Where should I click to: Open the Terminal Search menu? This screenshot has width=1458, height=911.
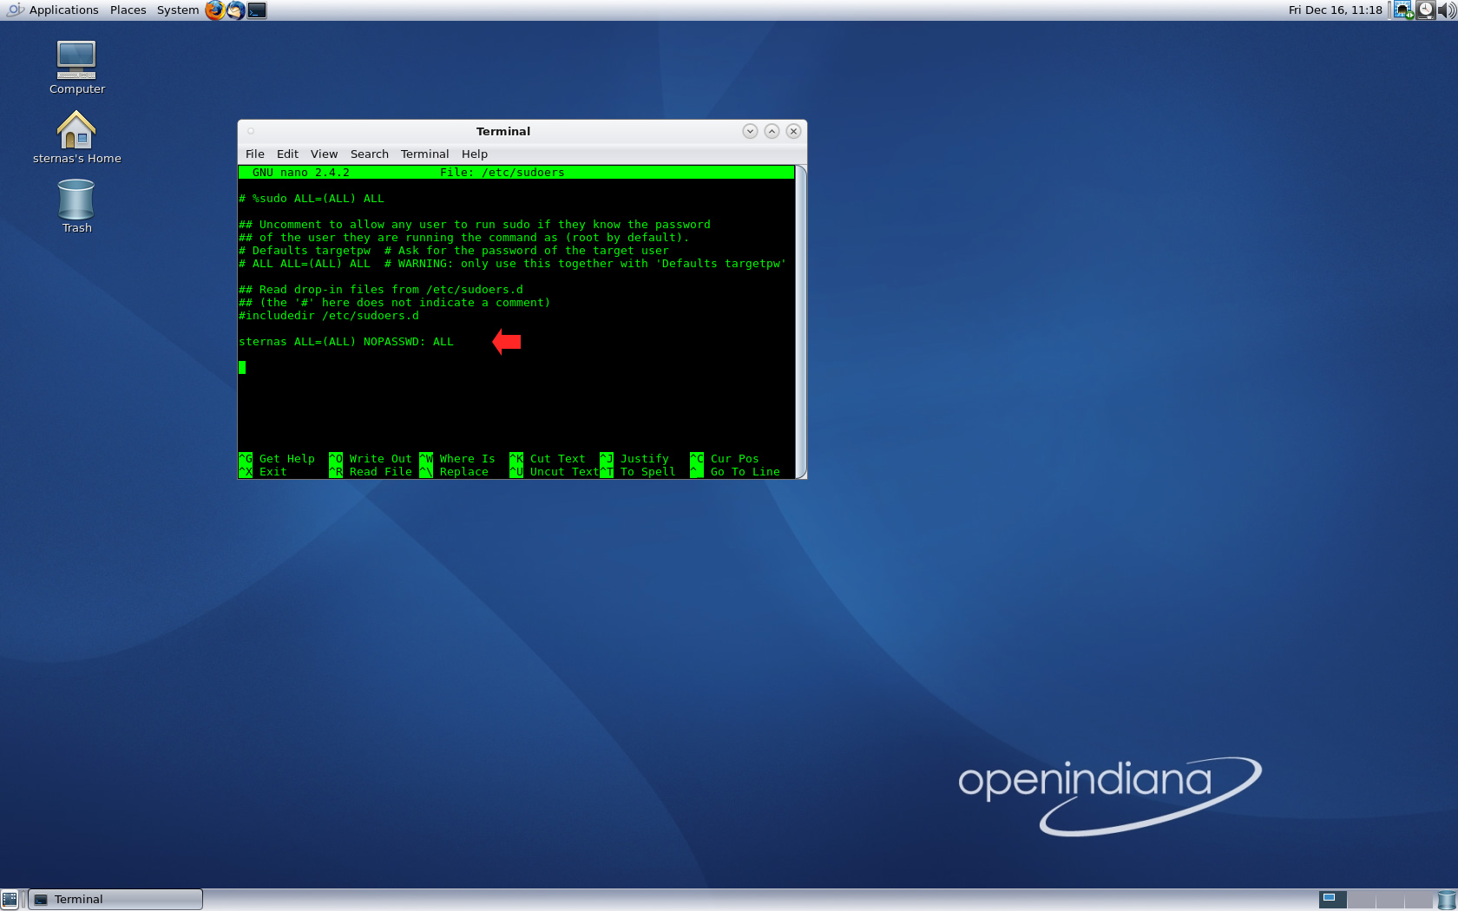click(370, 154)
